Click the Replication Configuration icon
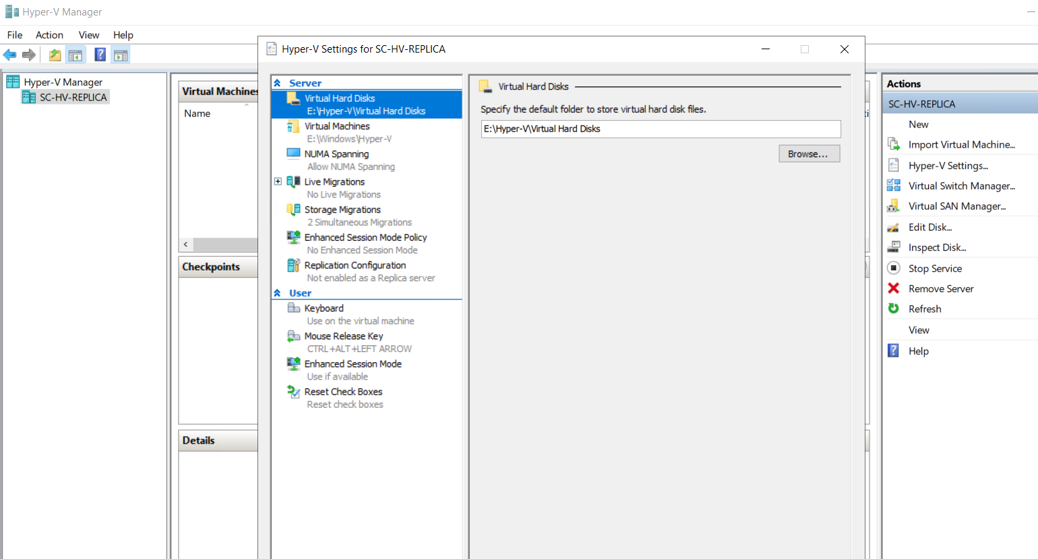Image resolution: width=1038 pixels, height=559 pixels. pos(293,265)
